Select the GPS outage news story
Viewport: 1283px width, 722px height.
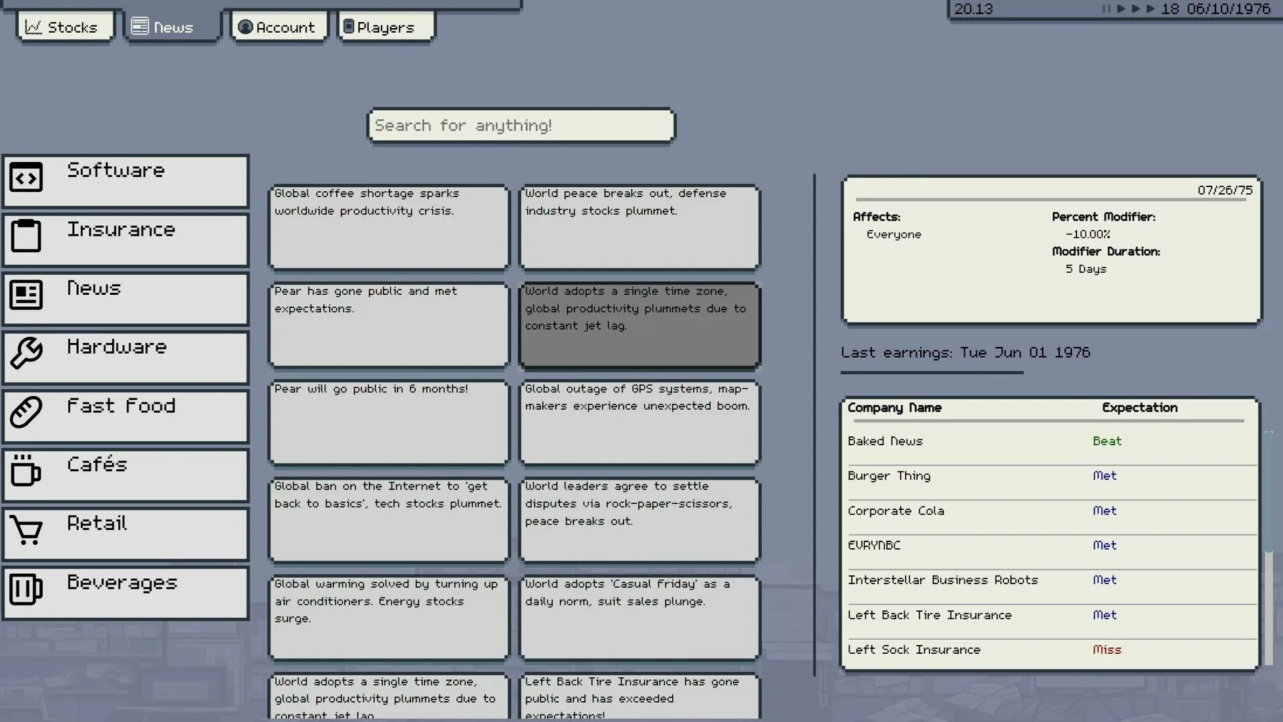coord(639,423)
